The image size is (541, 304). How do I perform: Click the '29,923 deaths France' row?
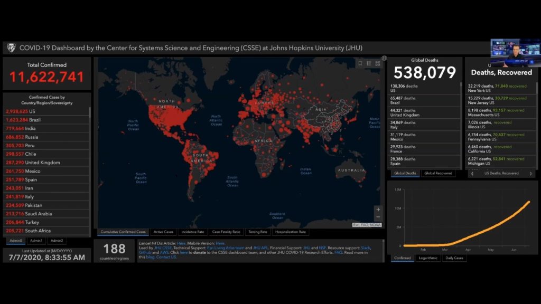(x=424, y=149)
